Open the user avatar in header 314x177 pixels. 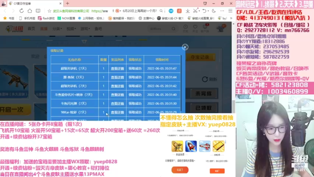click(x=221, y=28)
